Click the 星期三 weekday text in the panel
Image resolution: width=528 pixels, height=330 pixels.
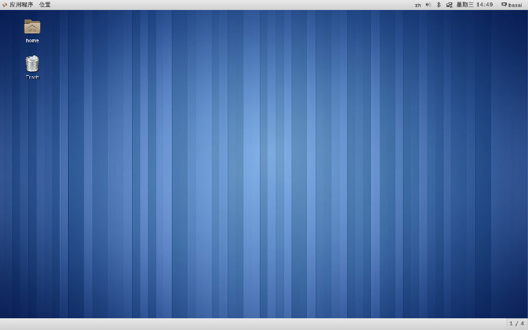(x=465, y=5)
